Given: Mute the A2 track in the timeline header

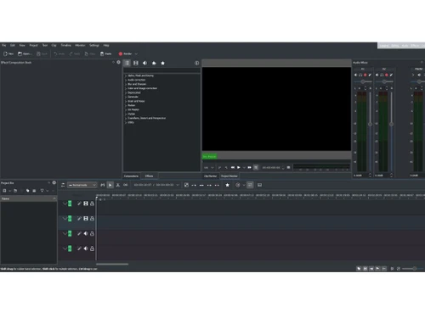Looking at the screenshot, I should pyautogui.click(x=86, y=248).
